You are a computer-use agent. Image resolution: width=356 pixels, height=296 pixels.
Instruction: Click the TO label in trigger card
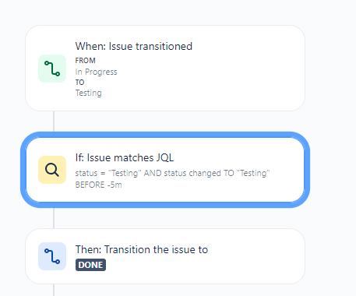pos(79,83)
